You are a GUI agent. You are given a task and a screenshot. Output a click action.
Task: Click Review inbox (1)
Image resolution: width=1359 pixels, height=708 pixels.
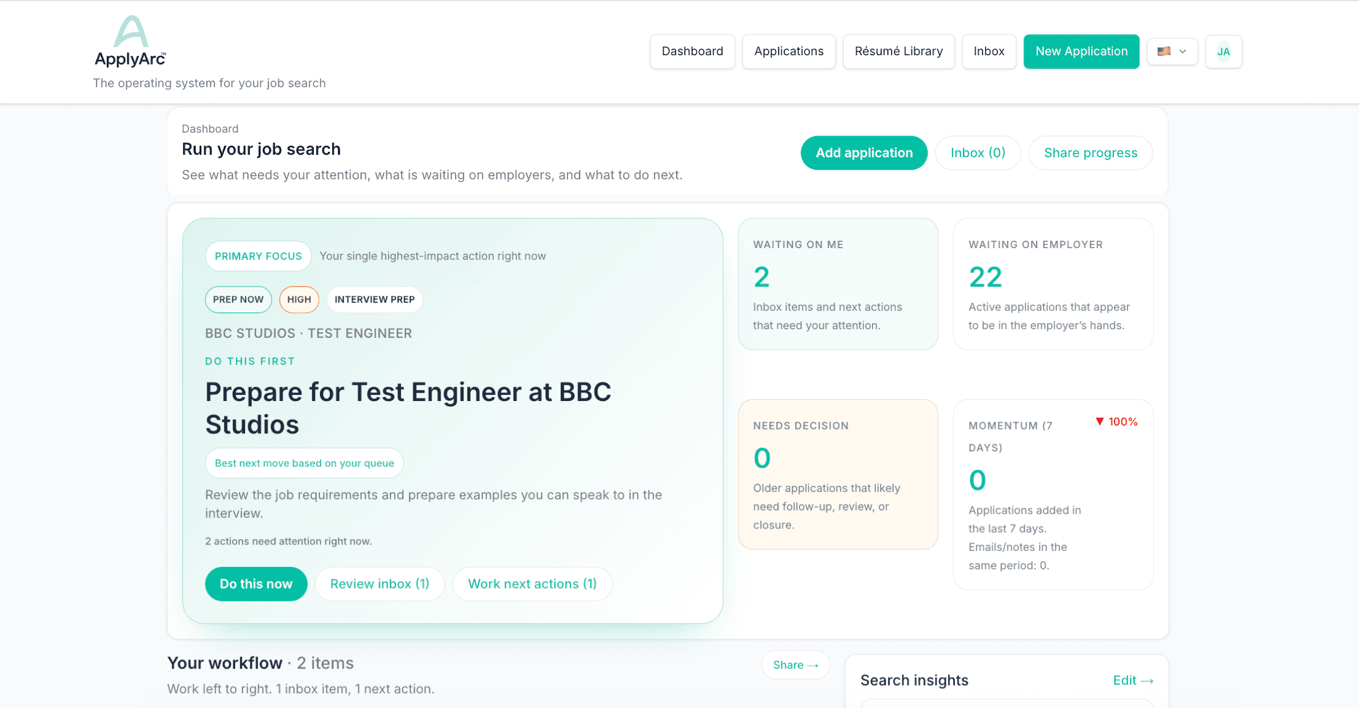379,584
